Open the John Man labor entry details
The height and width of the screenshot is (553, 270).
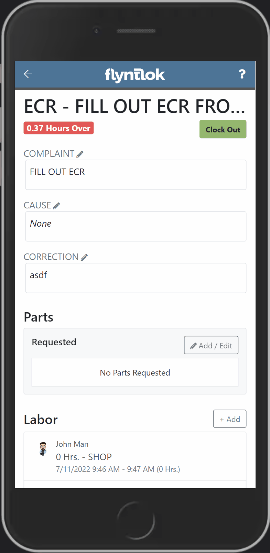coord(135,456)
